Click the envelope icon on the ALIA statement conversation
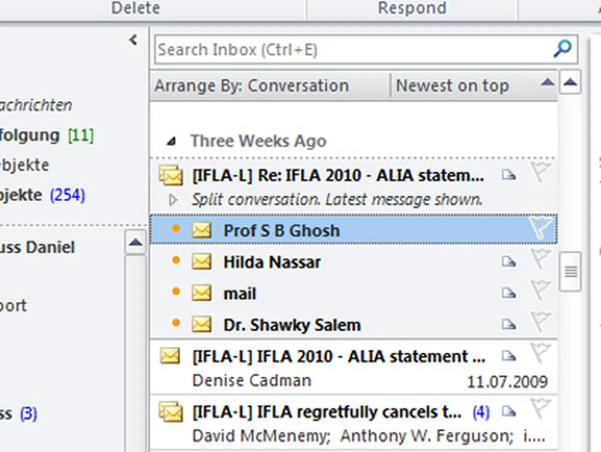 coord(170,175)
